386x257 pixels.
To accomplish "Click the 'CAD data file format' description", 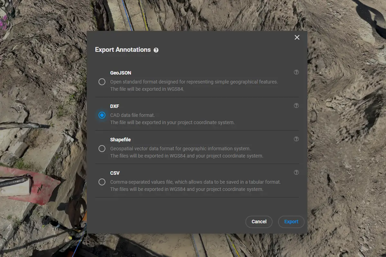I will [132, 115].
